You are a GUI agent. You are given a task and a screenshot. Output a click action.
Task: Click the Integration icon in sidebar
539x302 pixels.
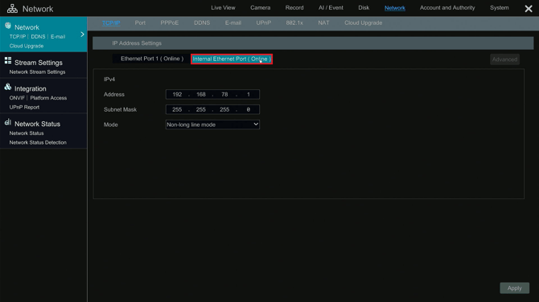[8, 87]
